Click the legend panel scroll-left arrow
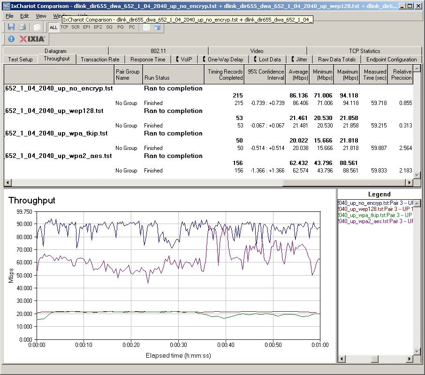 point(342,359)
